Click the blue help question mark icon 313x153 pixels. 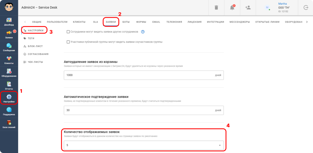coord(143,32)
